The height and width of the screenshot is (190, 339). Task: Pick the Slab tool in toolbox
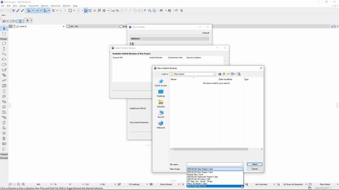pos(4,59)
